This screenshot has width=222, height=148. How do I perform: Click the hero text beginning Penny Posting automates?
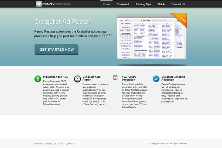73,34
